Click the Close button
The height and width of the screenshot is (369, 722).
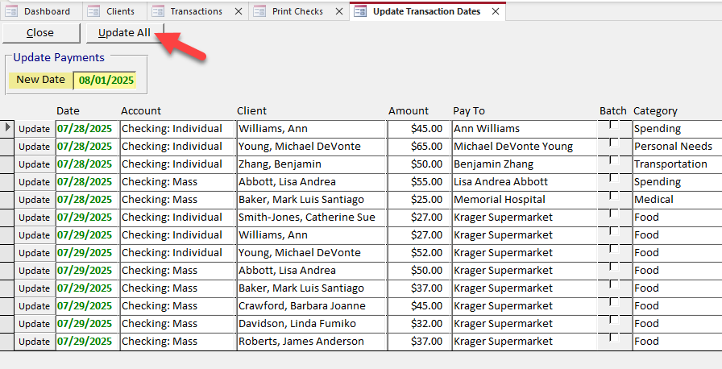pyautogui.click(x=40, y=33)
